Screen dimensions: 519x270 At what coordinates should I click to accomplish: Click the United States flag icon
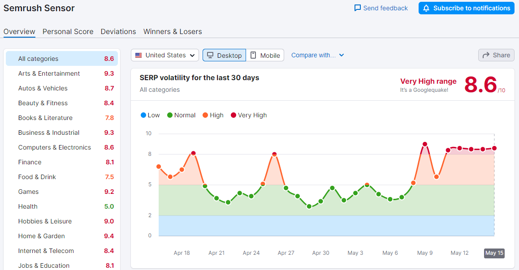(x=138, y=55)
